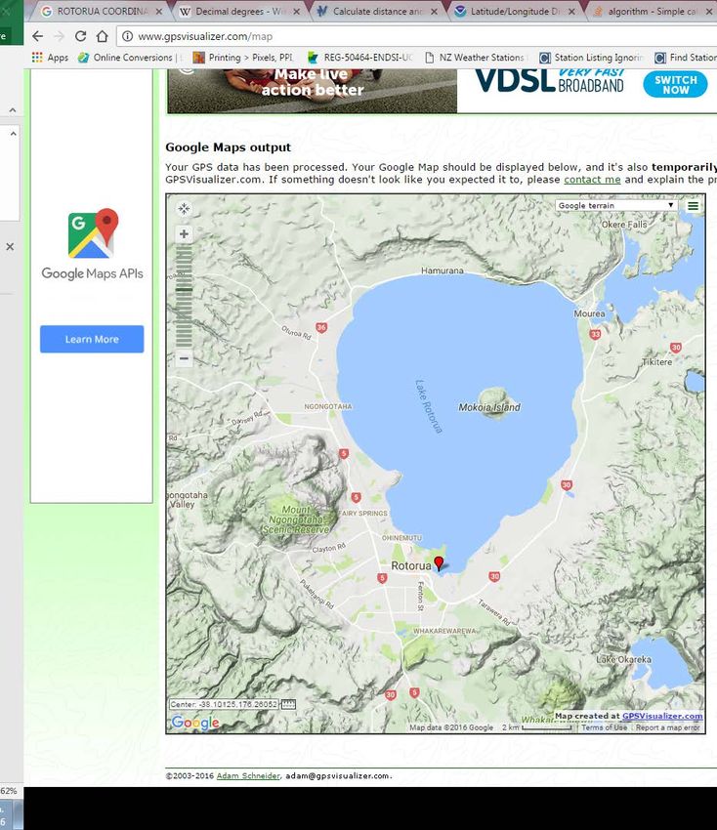Open the Find Station bookmark
This screenshot has width=717, height=830.
click(x=685, y=58)
